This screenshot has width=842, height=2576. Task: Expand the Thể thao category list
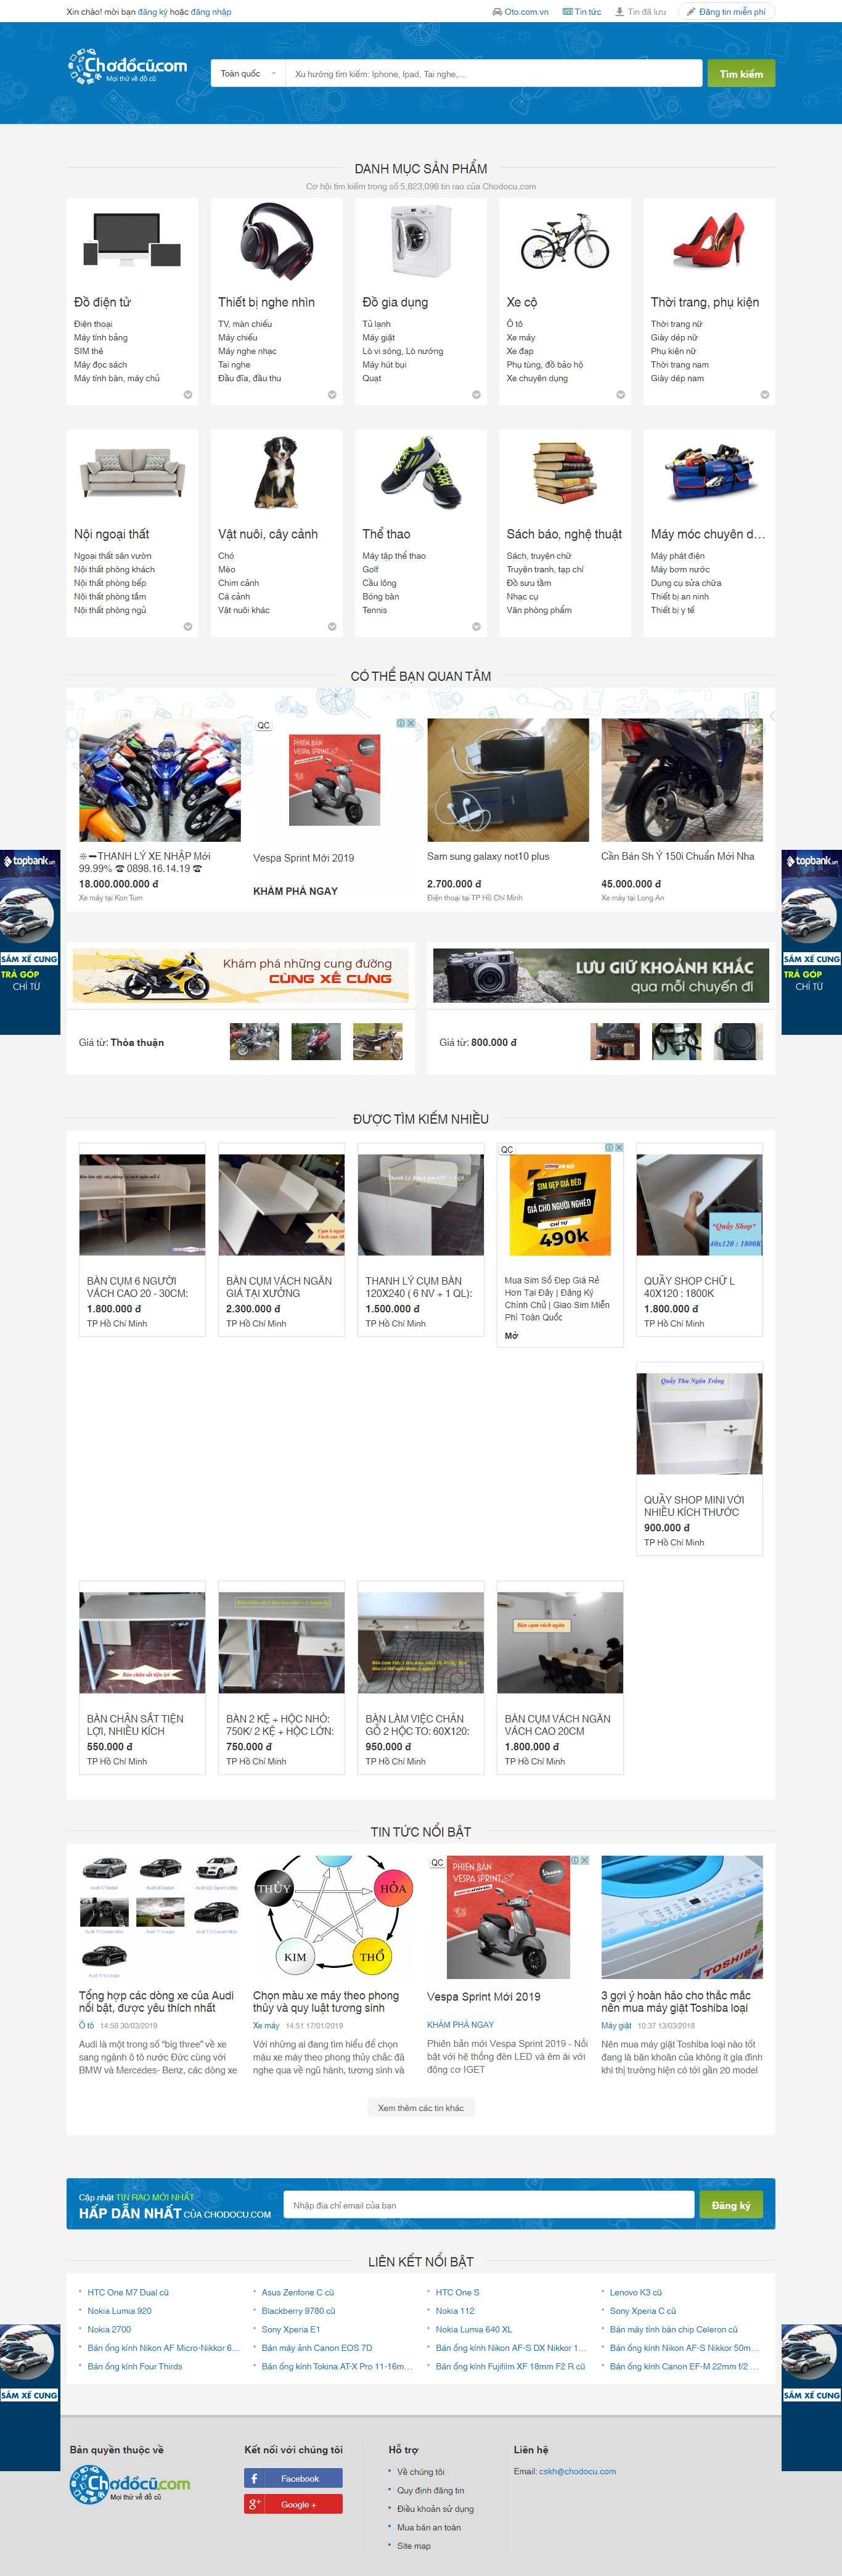[x=476, y=627]
